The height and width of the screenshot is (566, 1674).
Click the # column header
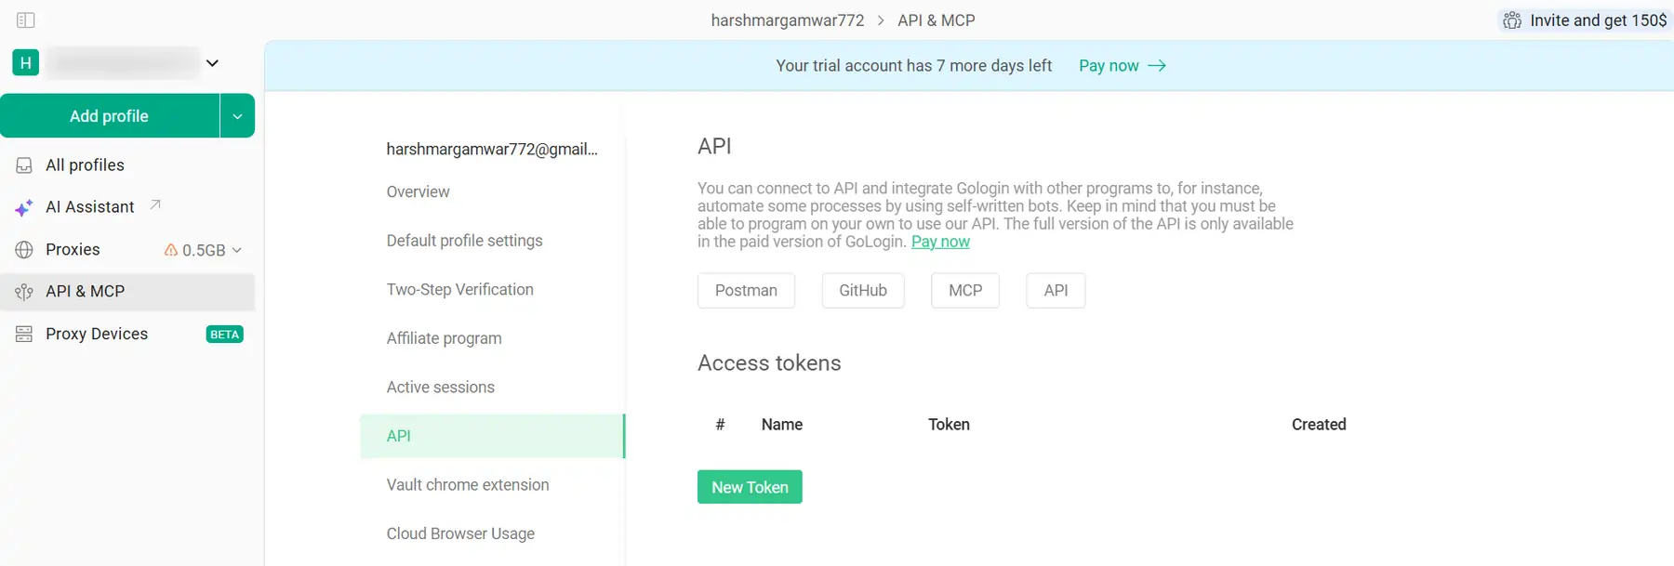tap(720, 425)
